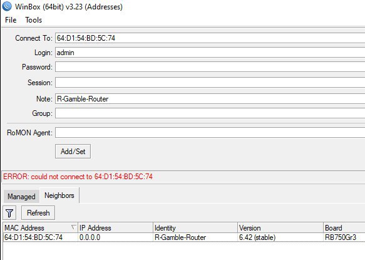
Task: Open the filter funnel icon button
Action: (9, 213)
